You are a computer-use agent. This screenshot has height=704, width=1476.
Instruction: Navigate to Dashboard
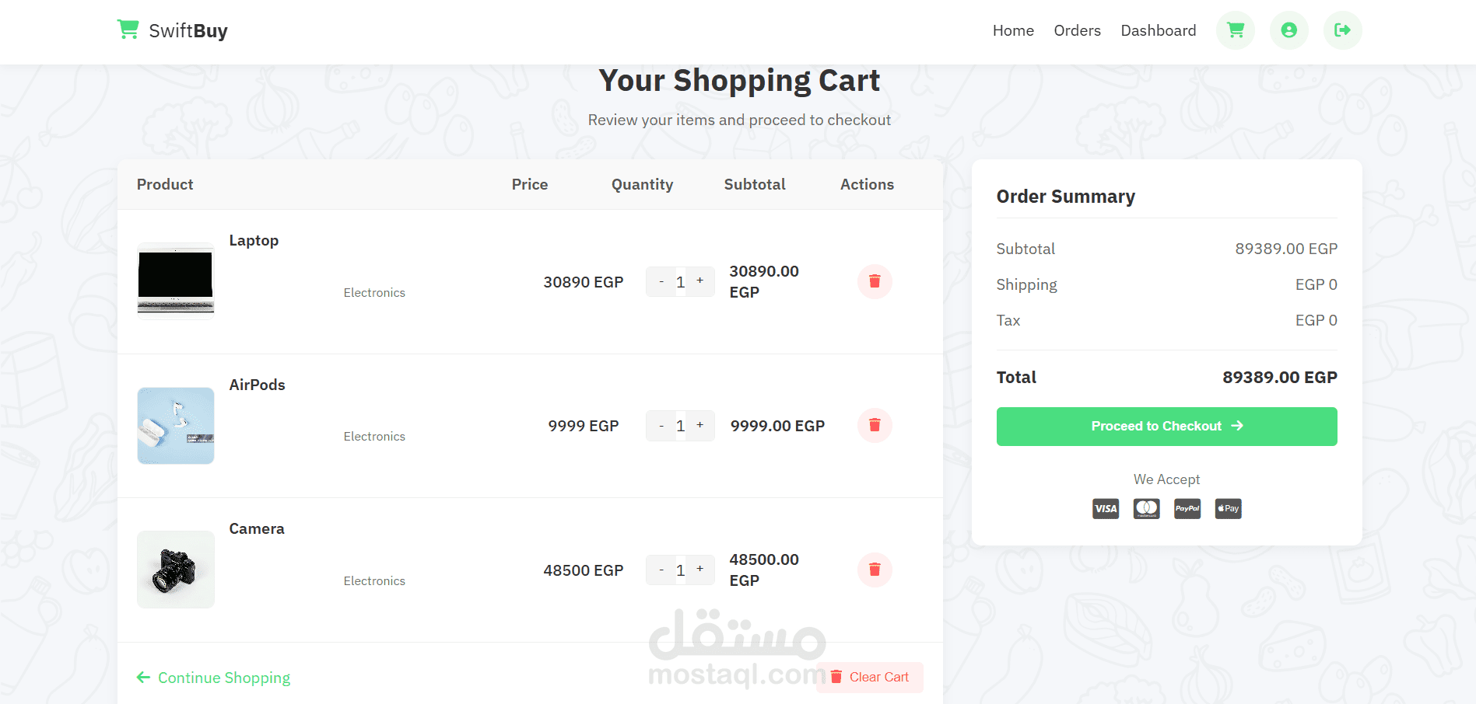point(1158,30)
